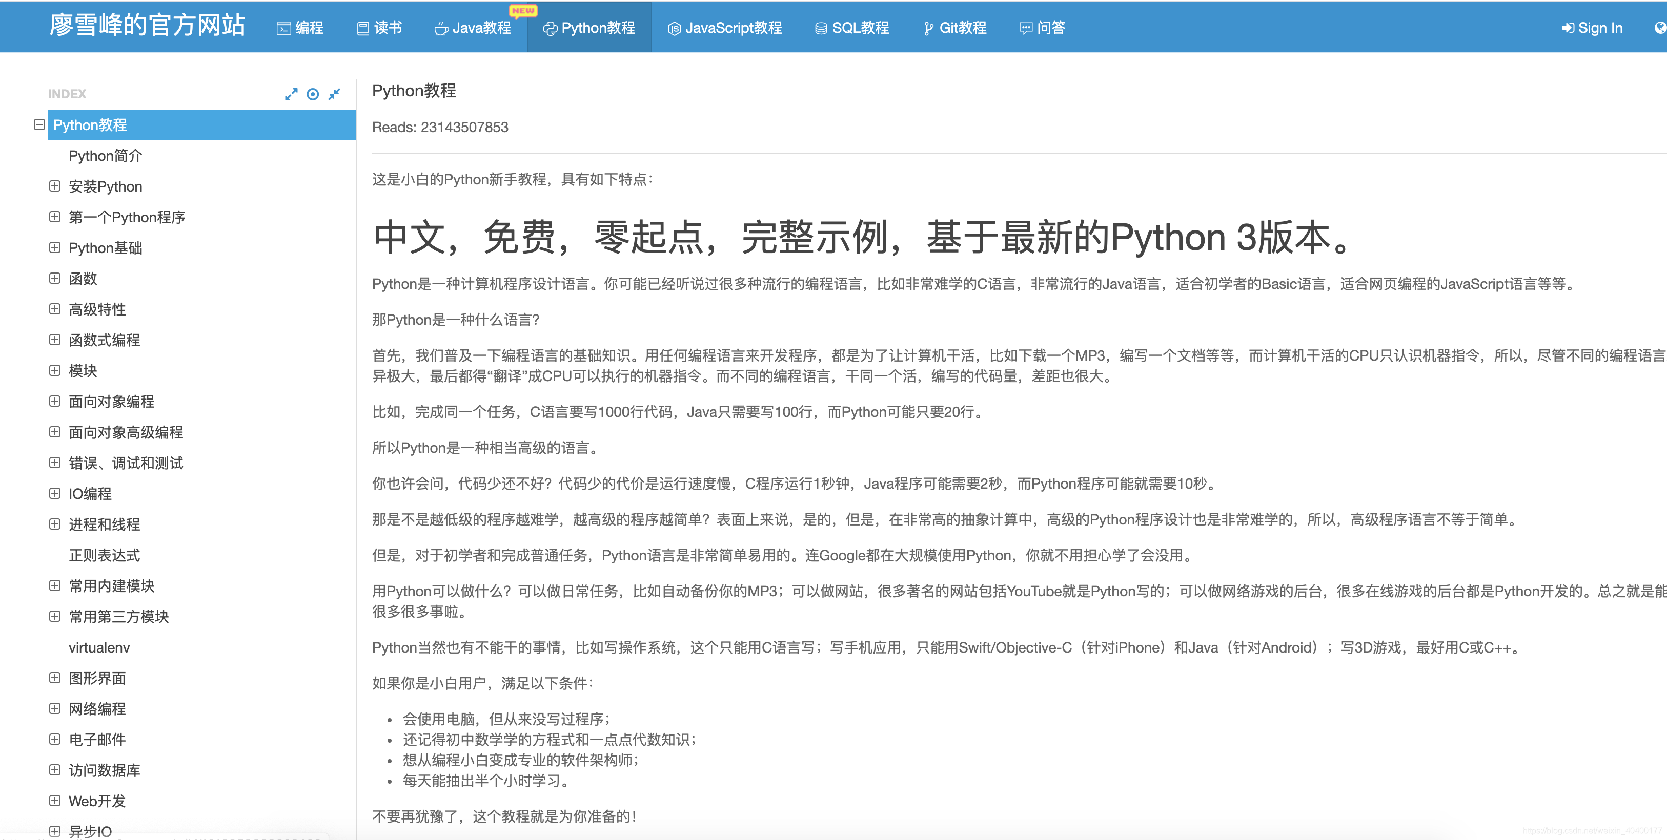
Task: Expand the Web开发 tree node
Action: coord(55,801)
